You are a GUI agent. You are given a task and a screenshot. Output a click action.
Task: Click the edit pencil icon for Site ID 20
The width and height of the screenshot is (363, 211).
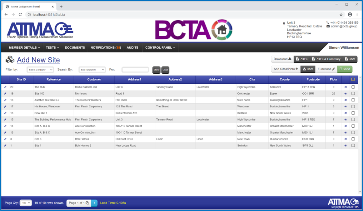point(5,87)
